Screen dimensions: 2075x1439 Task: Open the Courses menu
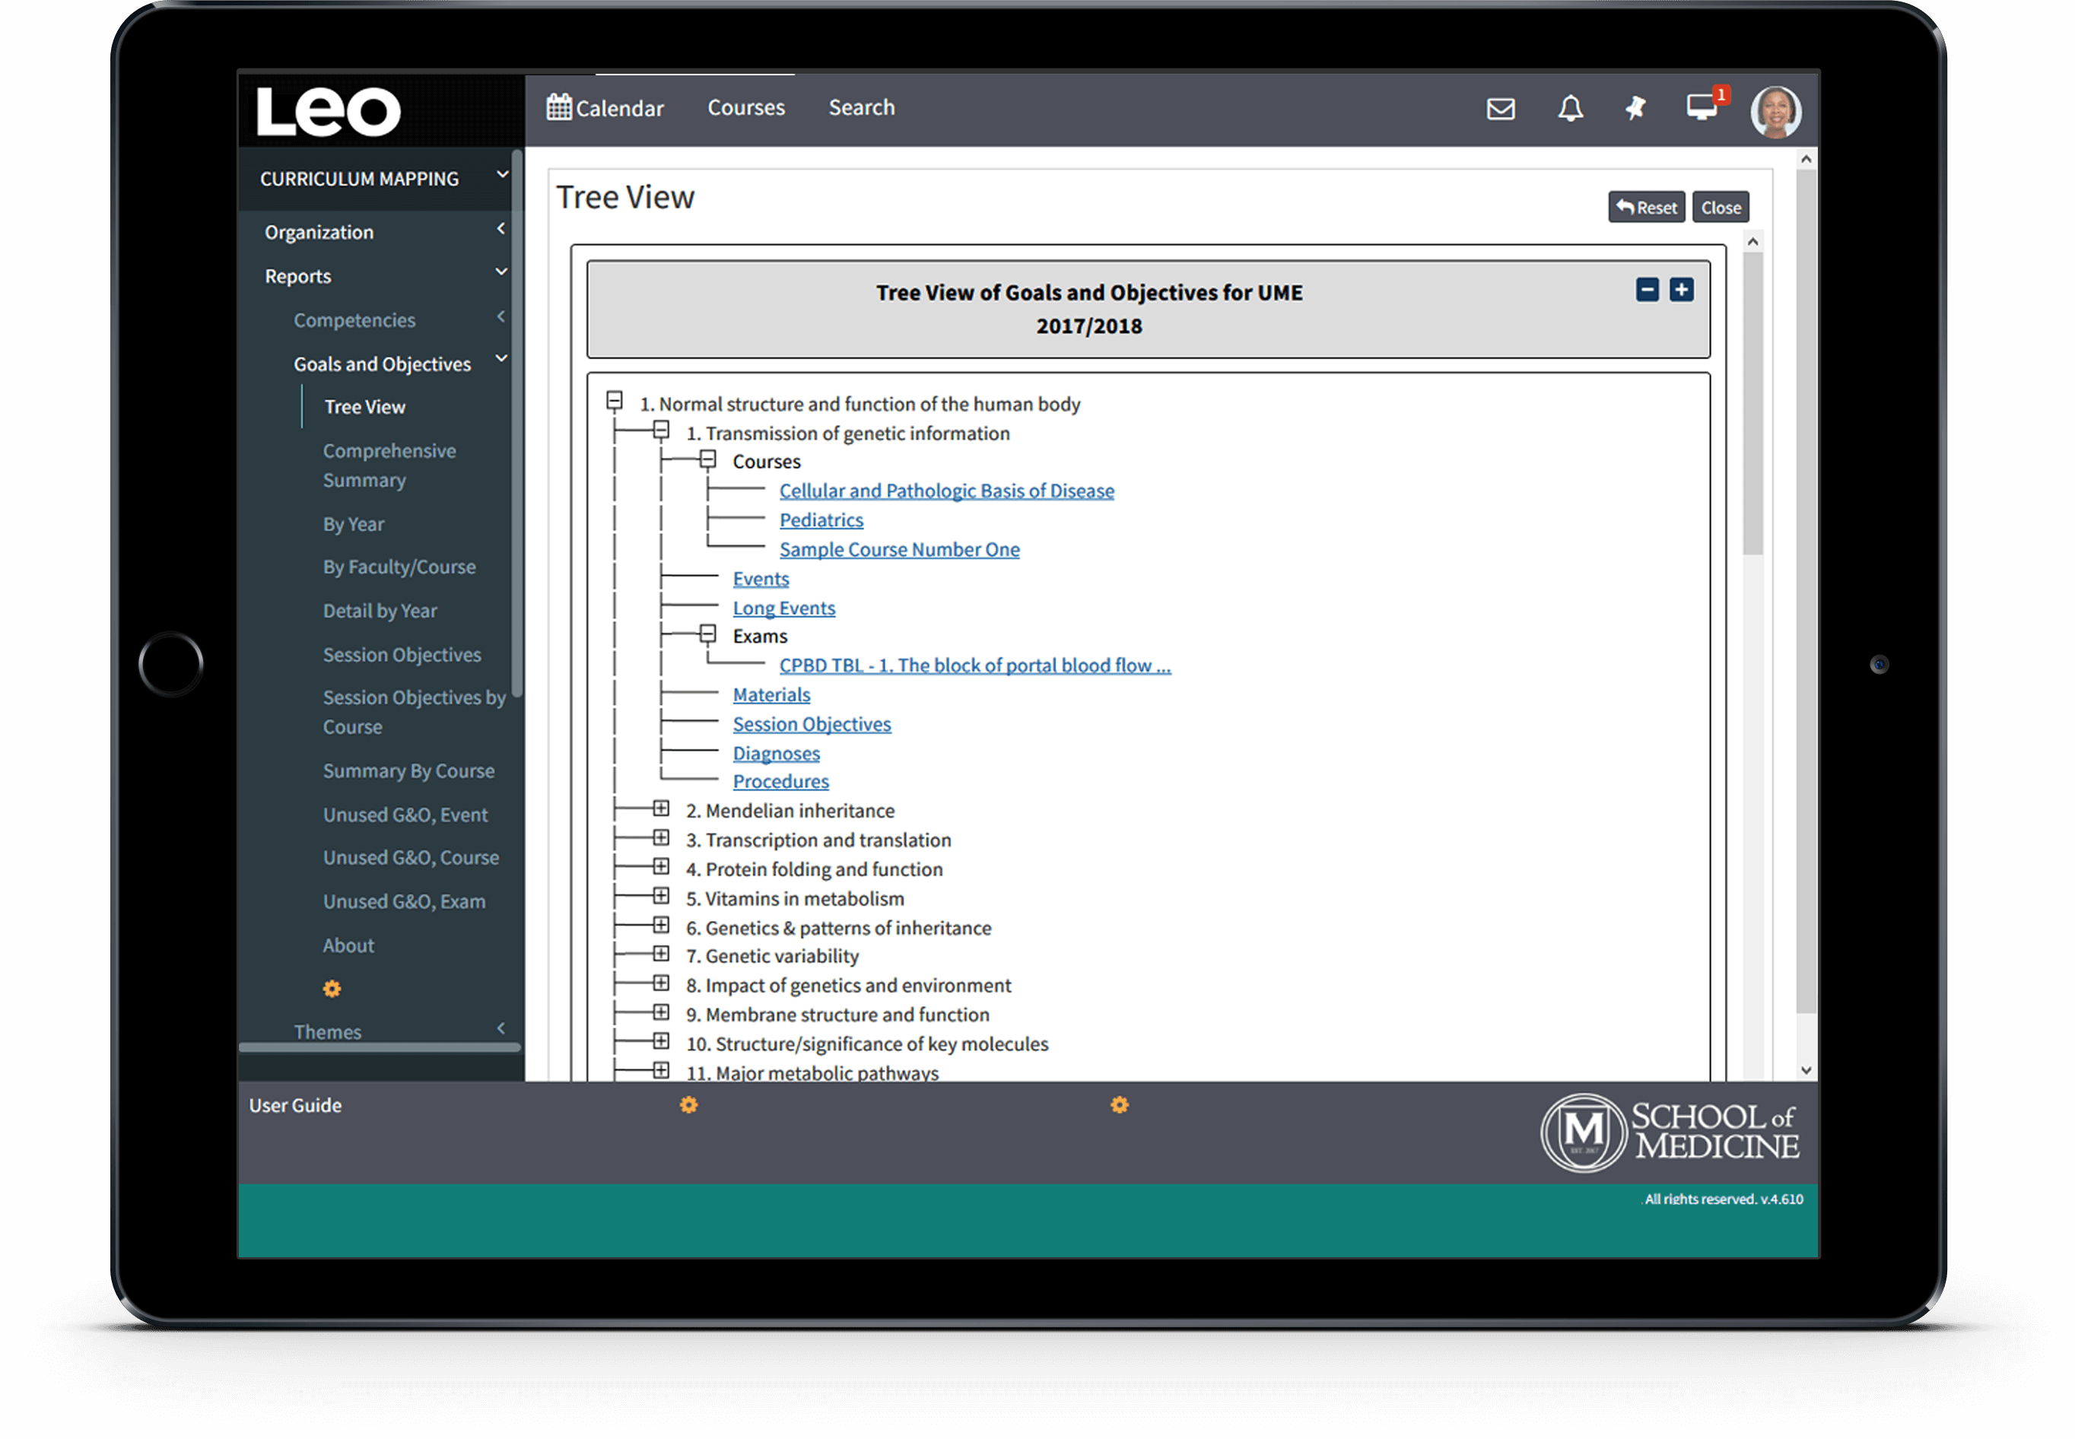pyautogui.click(x=745, y=107)
